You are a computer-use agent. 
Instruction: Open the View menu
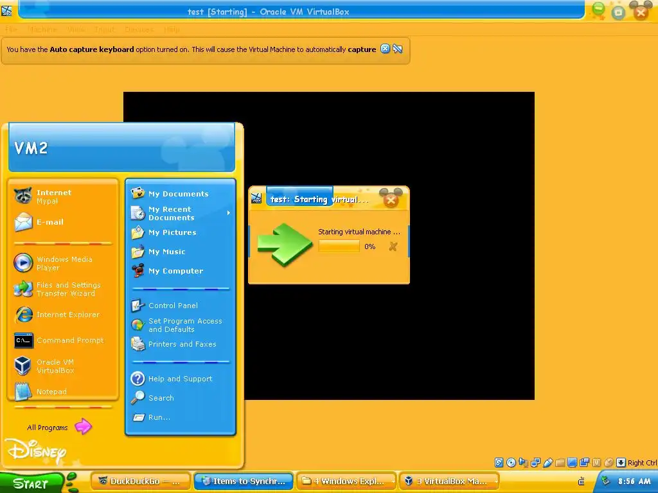(x=76, y=30)
